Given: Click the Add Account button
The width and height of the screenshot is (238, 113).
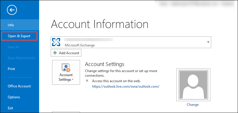Looking at the screenshot, I should (x=66, y=53).
